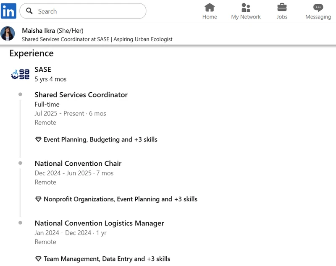The width and height of the screenshot is (336, 266).
Task: Focus the Search input field
Action: pyautogui.click(x=83, y=11)
